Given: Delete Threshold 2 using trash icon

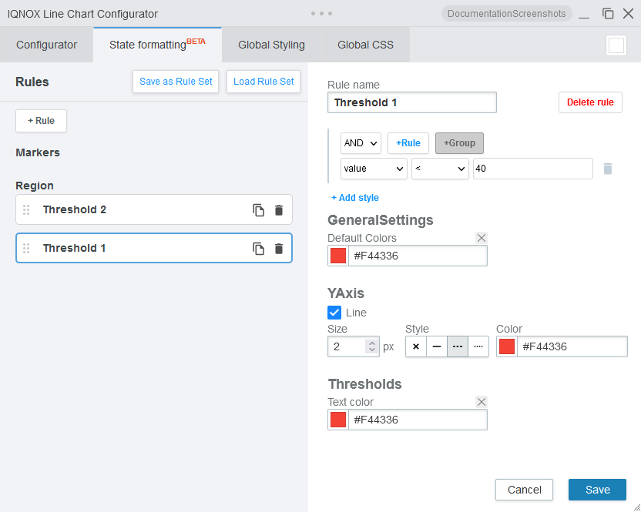Looking at the screenshot, I should point(279,210).
